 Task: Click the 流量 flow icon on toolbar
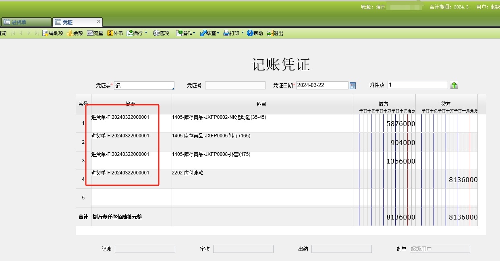pyautogui.click(x=96, y=33)
